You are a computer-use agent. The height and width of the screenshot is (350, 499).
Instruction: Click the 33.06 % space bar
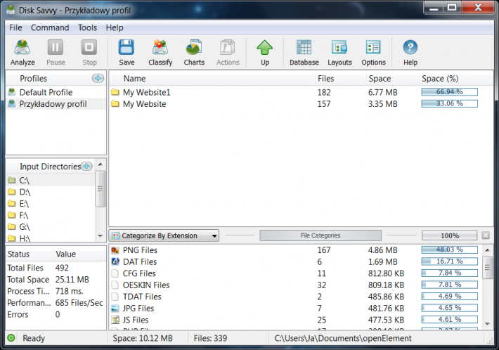point(449,103)
